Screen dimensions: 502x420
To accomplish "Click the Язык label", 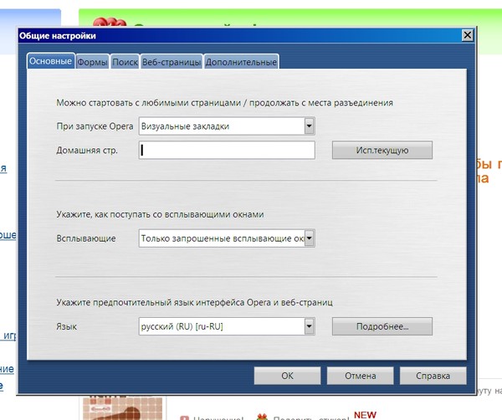I will pyautogui.click(x=67, y=326).
